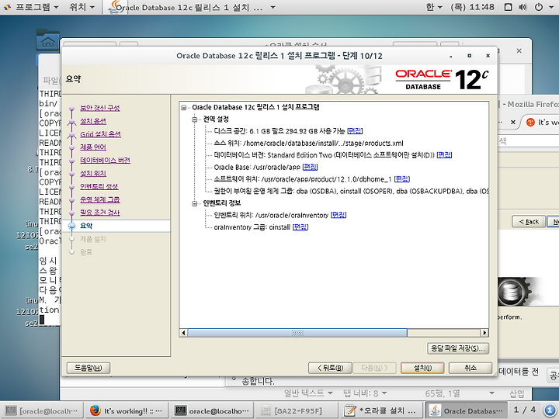
Task: Select the 소스 위치 tree row
Action: point(308,144)
